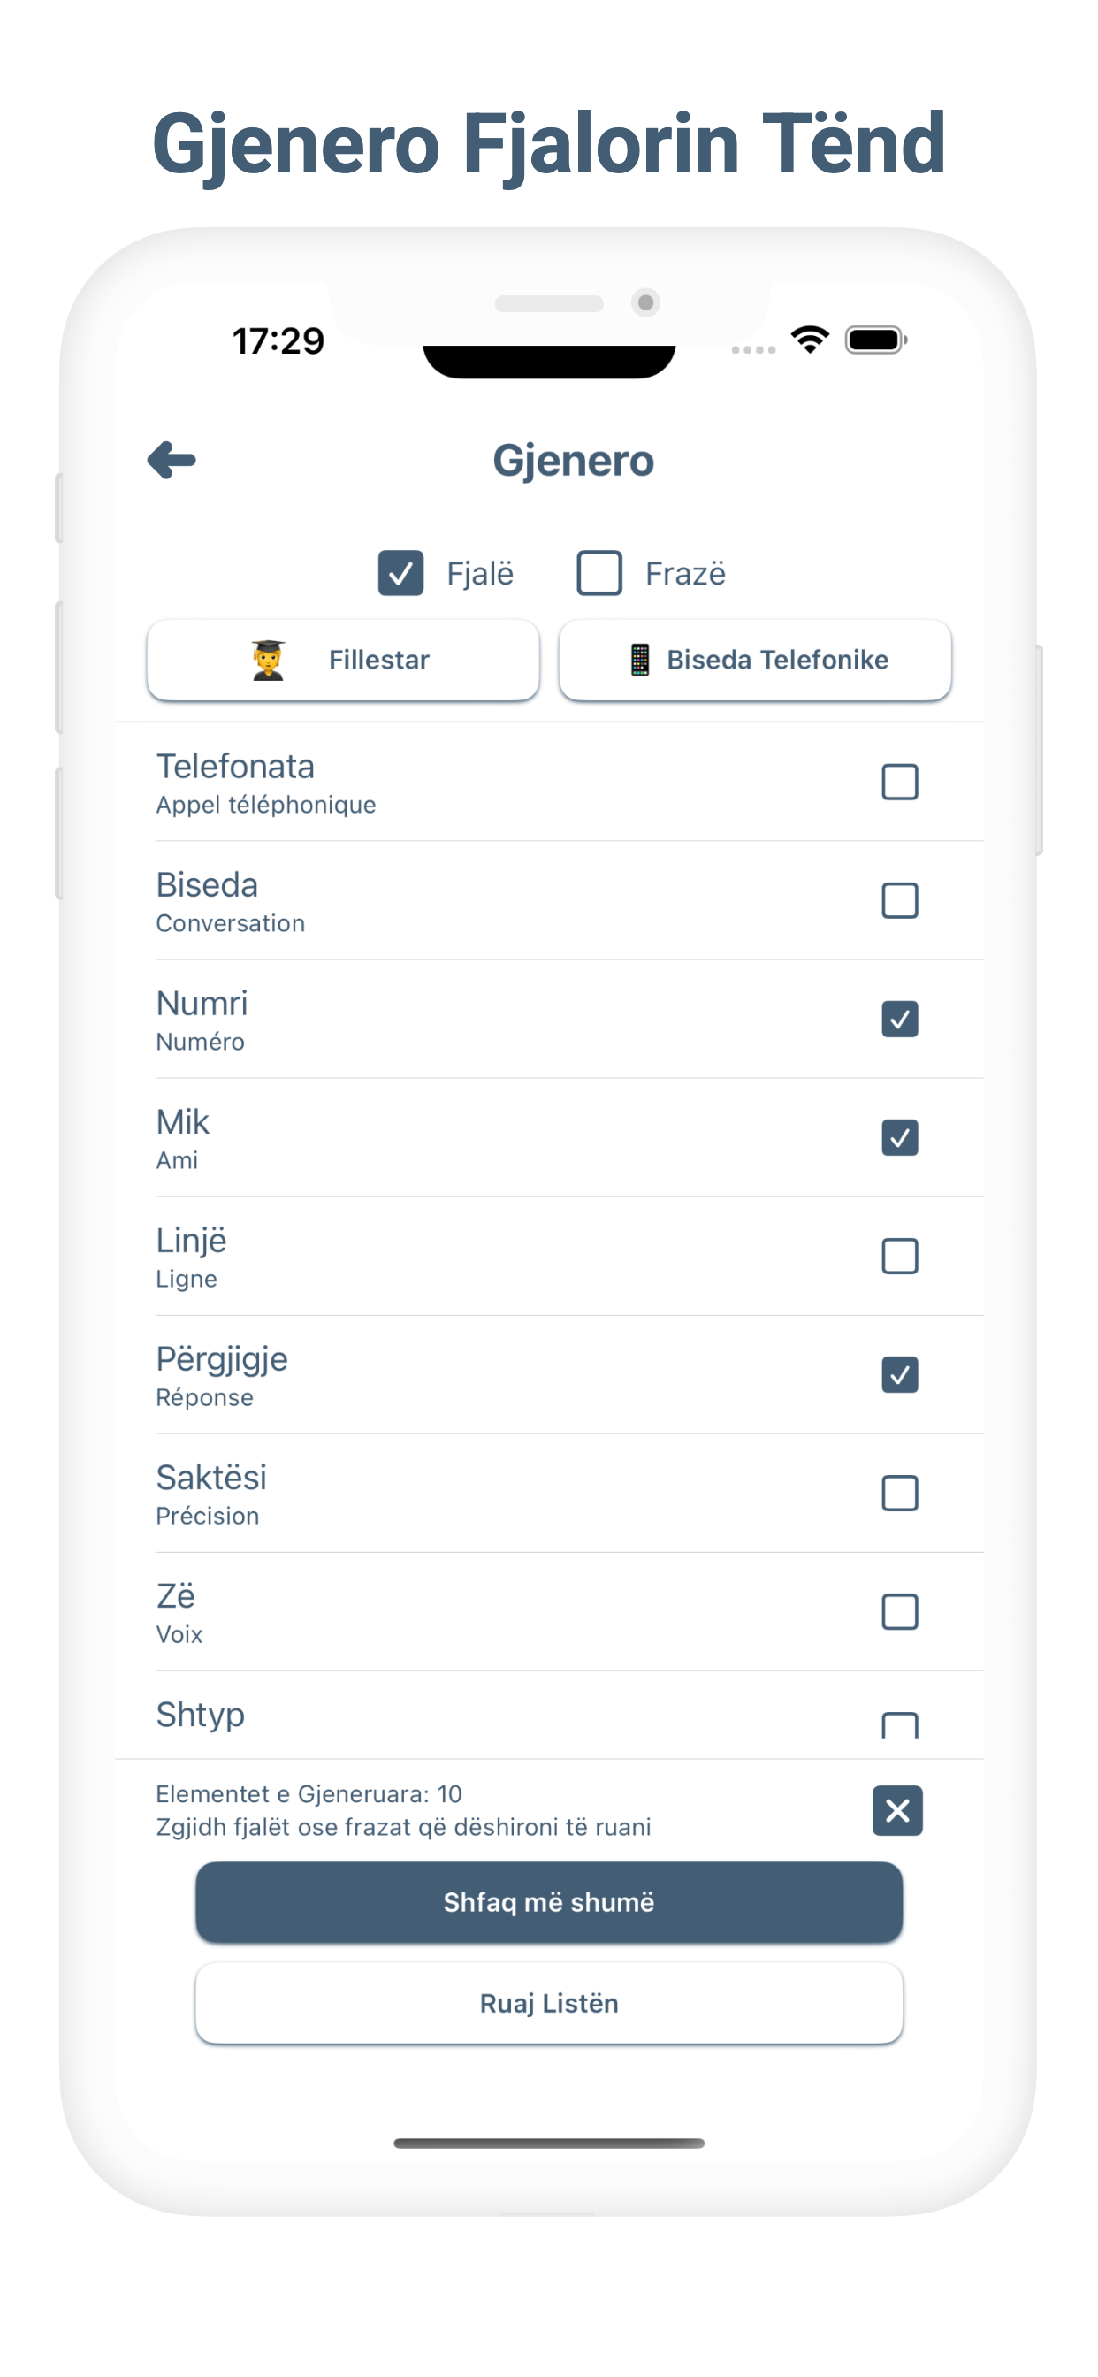The image size is (1098, 2377).
Task: Save list with Ruaj Listën
Action: point(549,2002)
